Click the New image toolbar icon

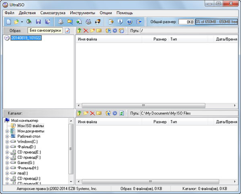[x=8, y=22]
